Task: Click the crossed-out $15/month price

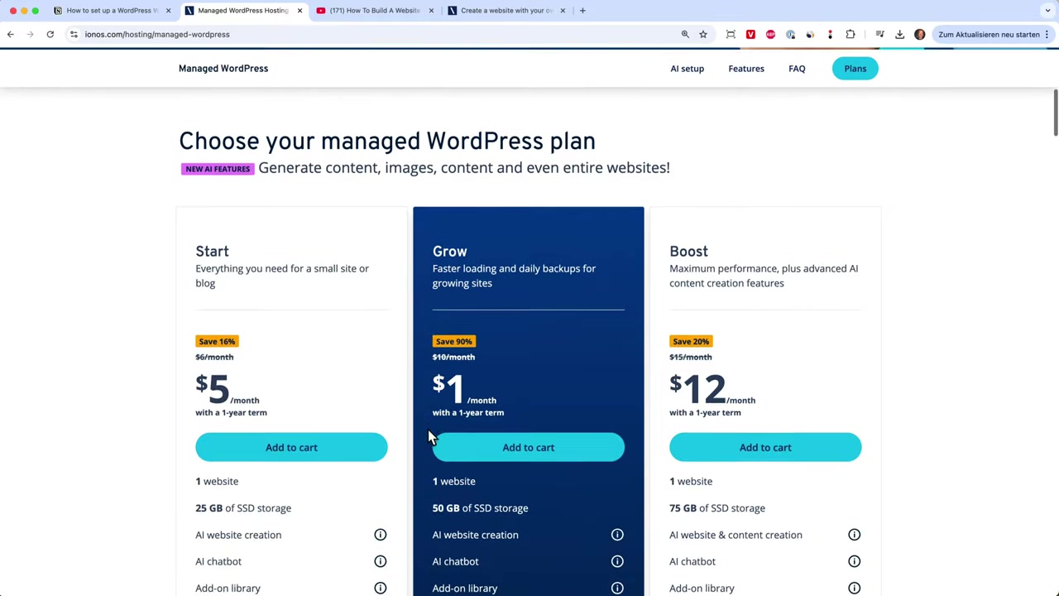Action: coord(690,357)
